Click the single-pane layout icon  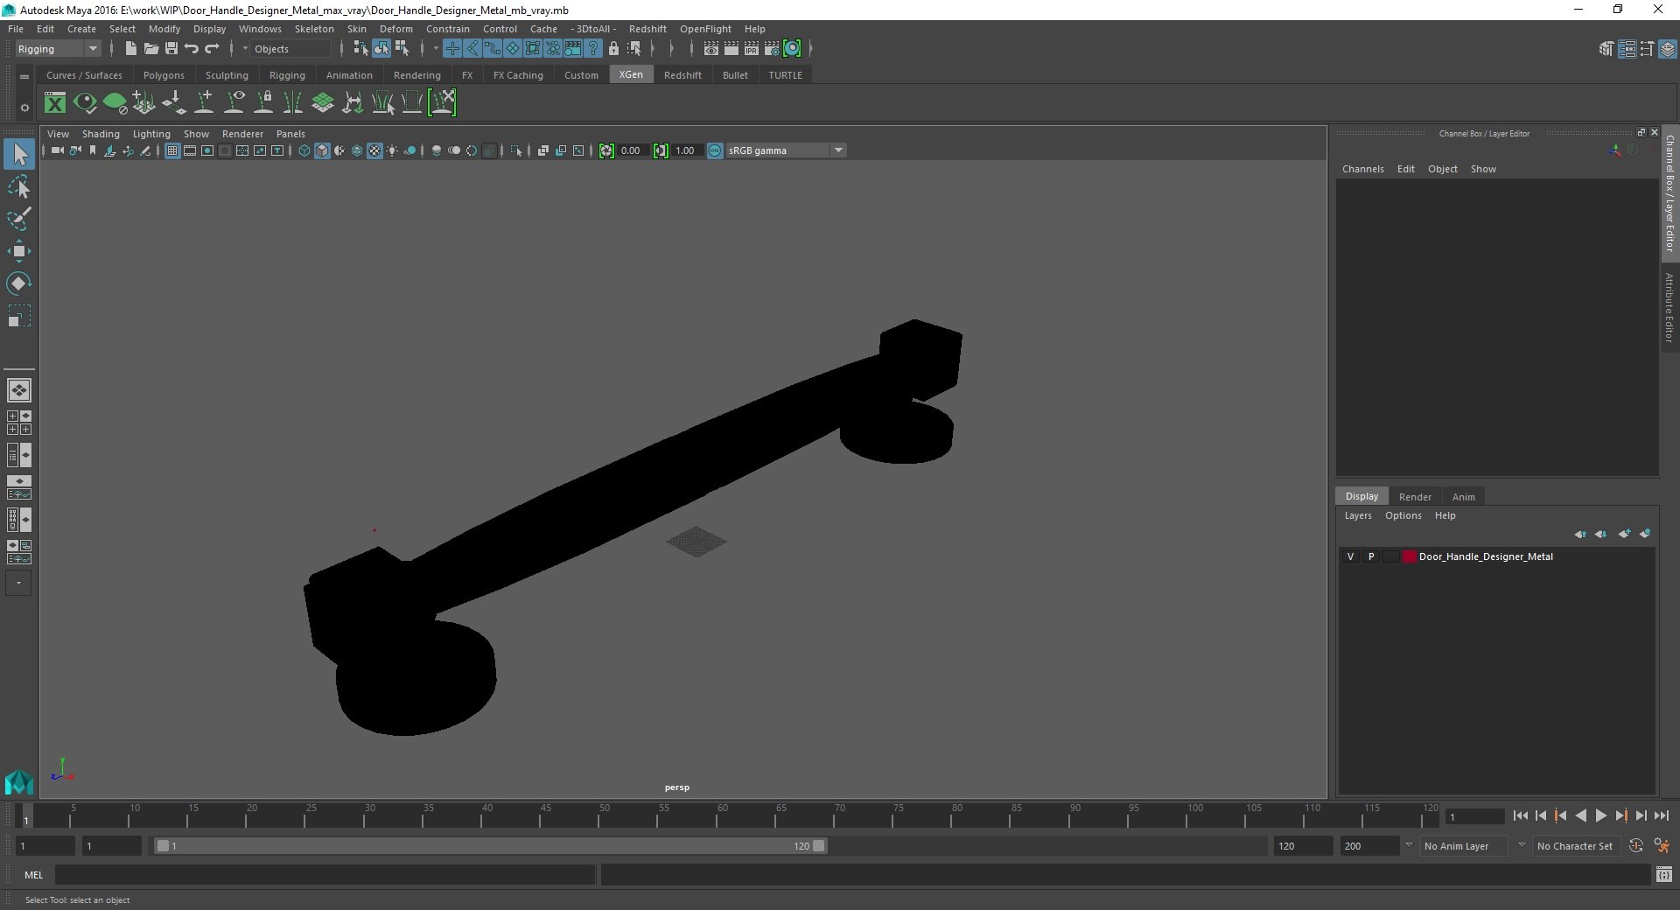tap(19, 390)
